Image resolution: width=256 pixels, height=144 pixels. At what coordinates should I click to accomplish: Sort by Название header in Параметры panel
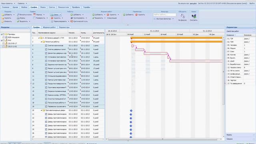234,35
